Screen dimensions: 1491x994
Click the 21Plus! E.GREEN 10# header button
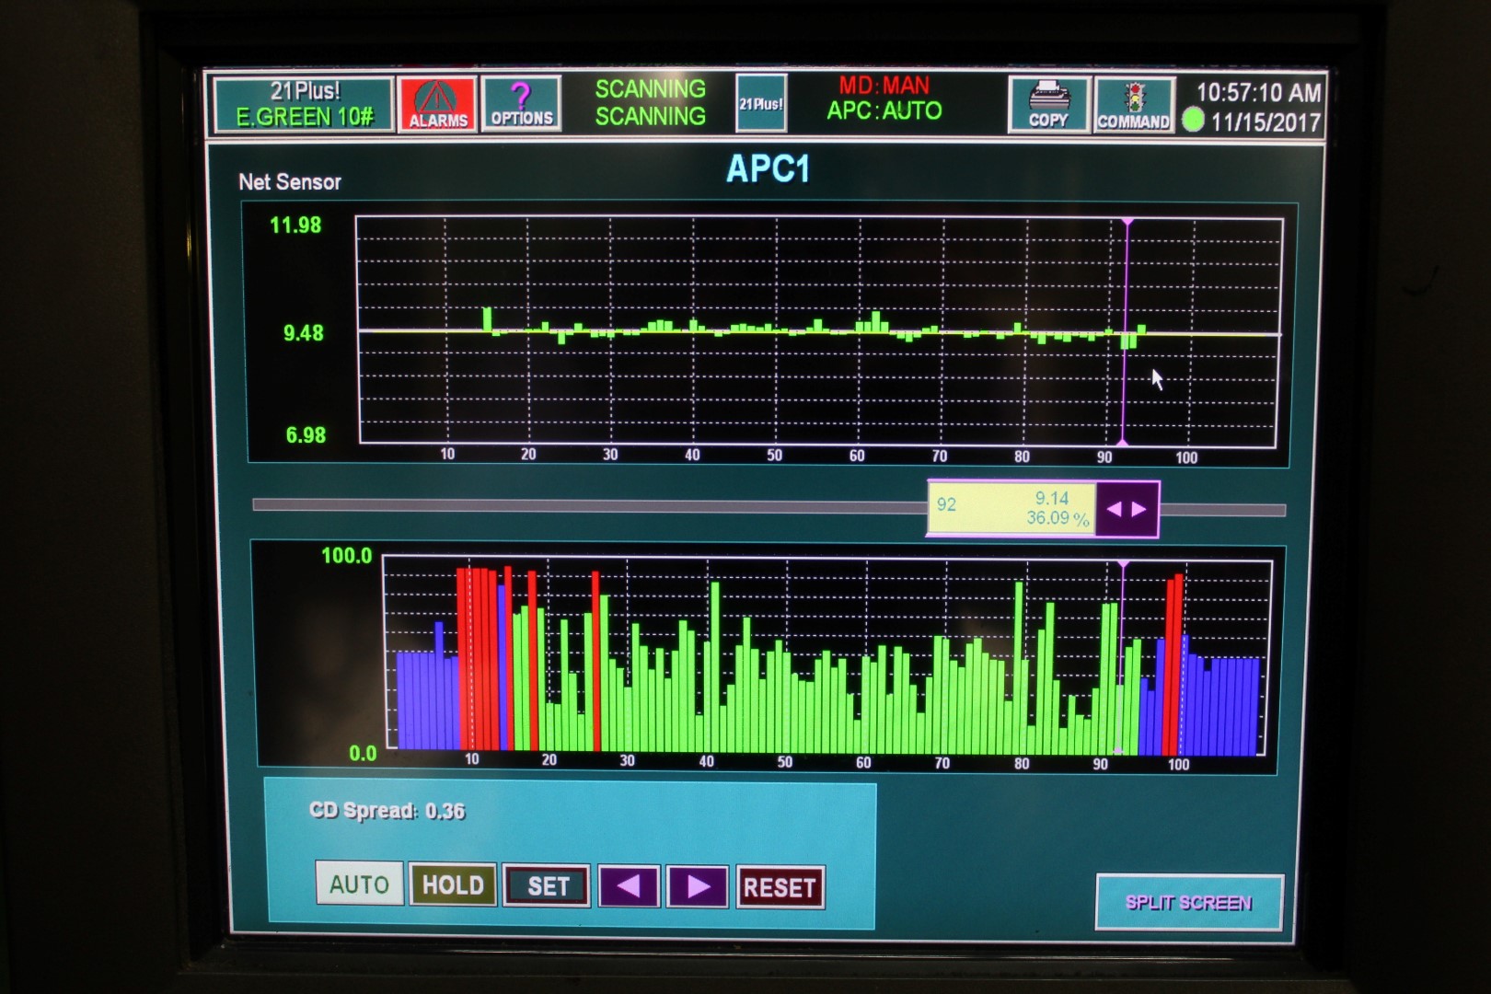pyautogui.click(x=305, y=104)
